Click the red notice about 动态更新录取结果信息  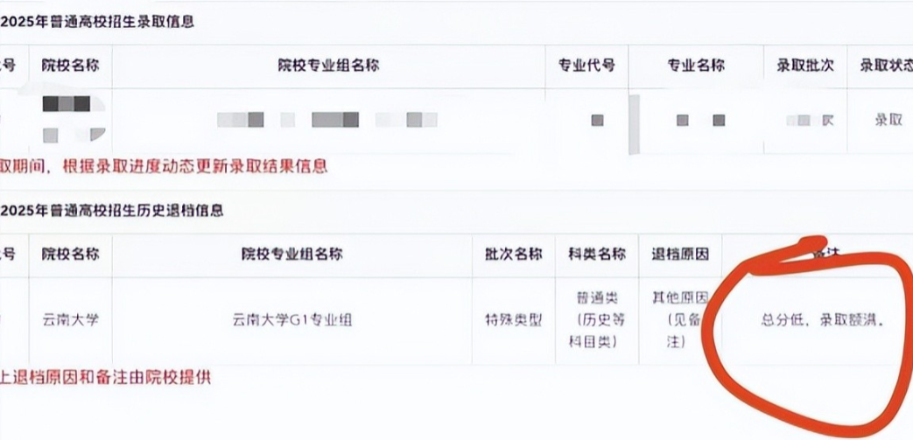(x=166, y=166)
